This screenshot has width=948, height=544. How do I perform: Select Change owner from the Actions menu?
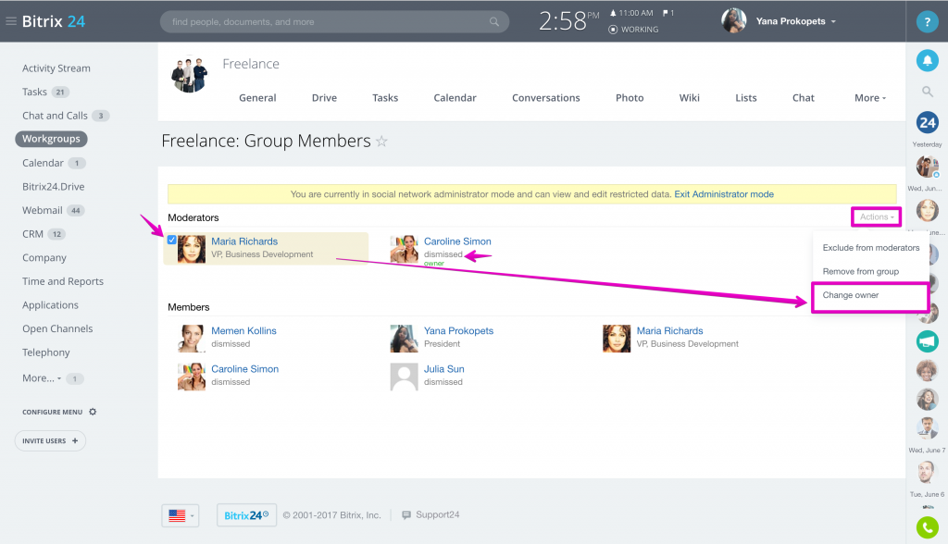(850, 295)
